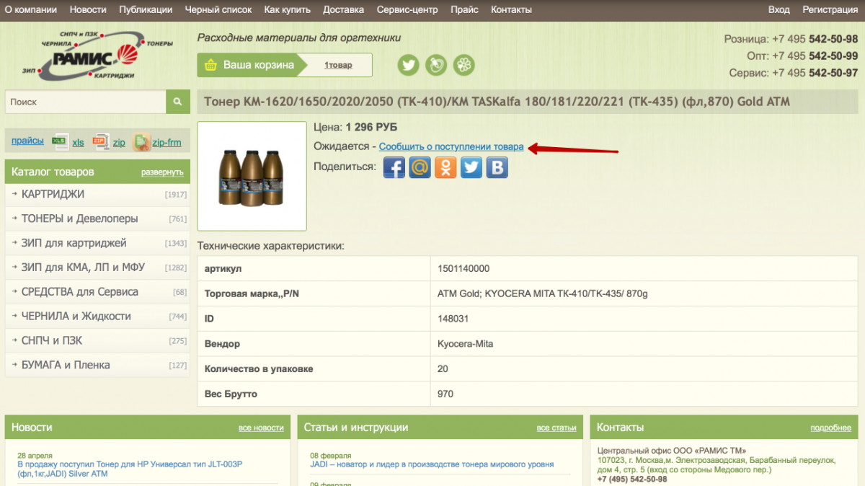Open Новости in the top menu
The height and width of the screenshot is (486, 865).
[x=88, y=9]
